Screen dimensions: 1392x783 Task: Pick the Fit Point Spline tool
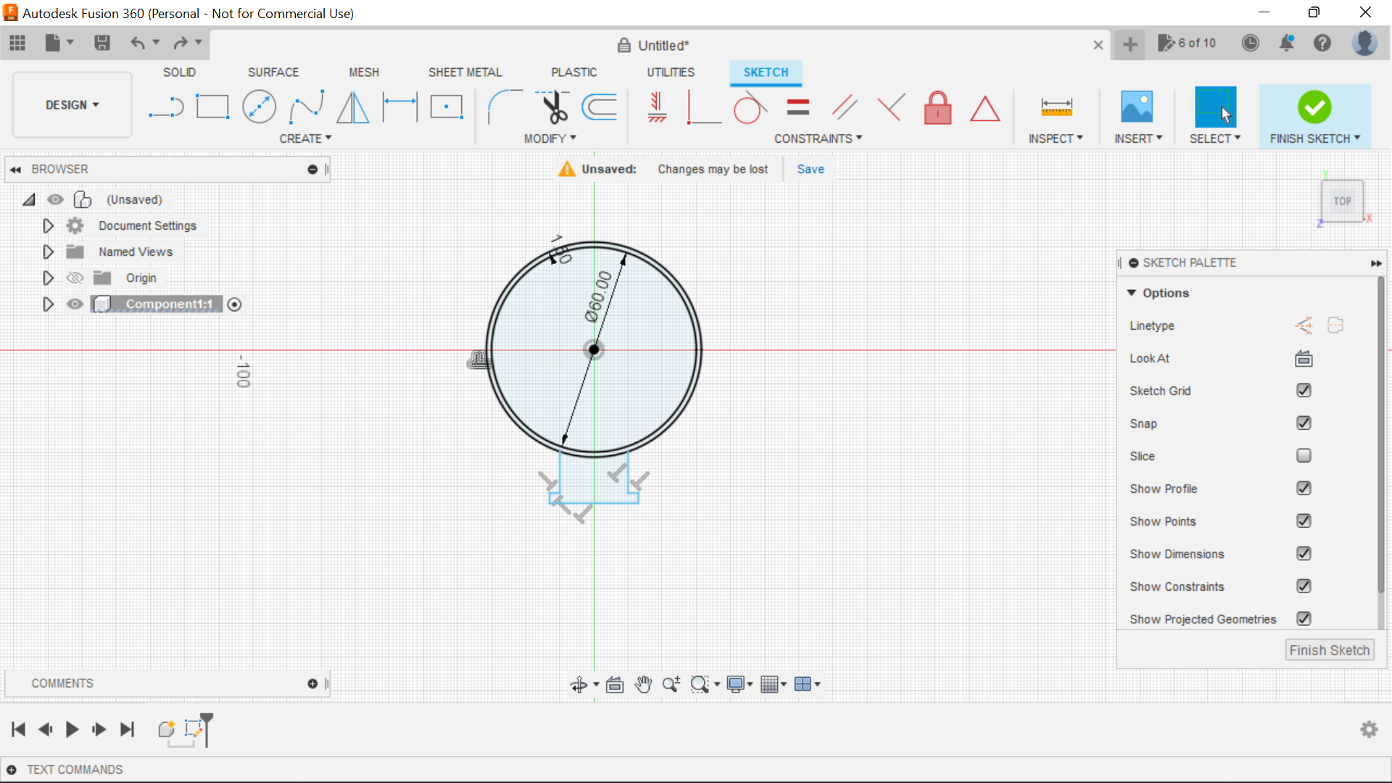(x=306, y=107)
